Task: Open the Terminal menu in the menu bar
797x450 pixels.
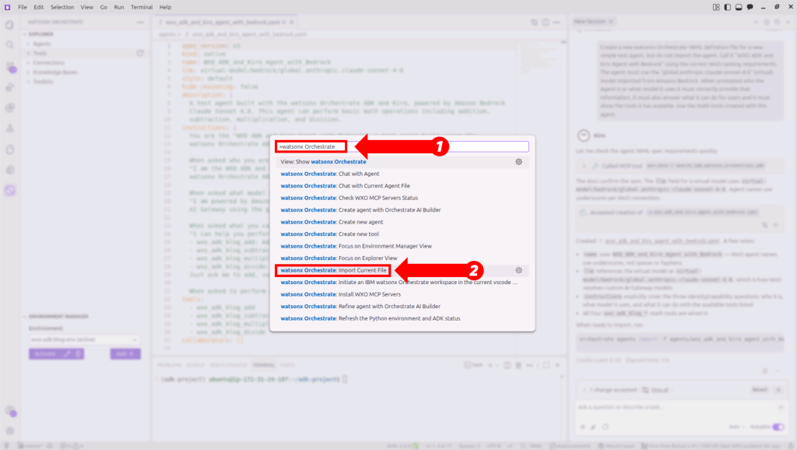Action: pos(141,7)
